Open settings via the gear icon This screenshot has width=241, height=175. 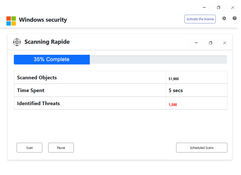pos(224,18)
